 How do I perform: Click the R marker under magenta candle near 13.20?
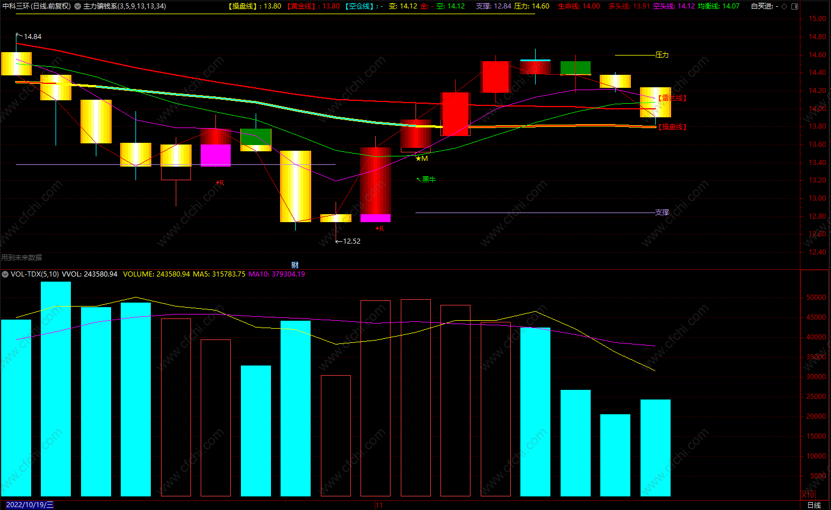(220, 183)
